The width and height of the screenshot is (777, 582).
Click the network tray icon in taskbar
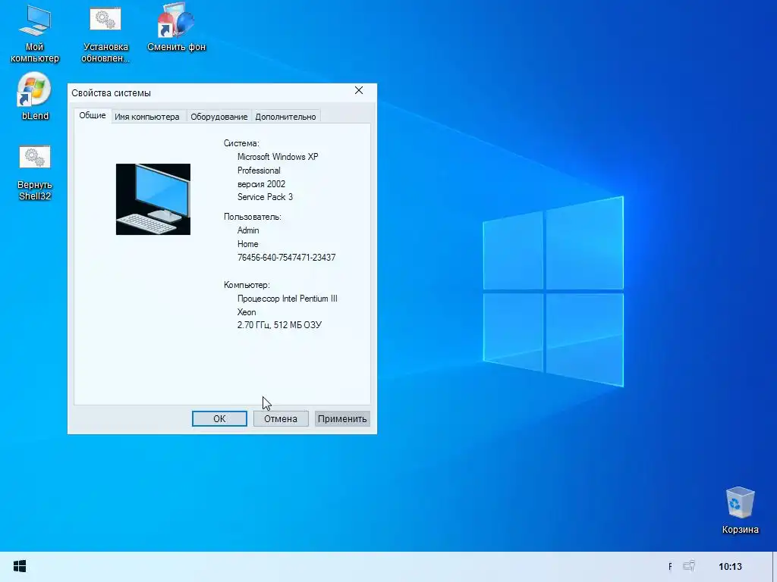(689, 565)
